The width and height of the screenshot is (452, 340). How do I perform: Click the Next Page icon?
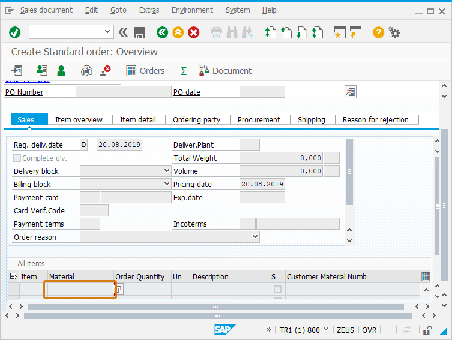[x=302, y=32]
